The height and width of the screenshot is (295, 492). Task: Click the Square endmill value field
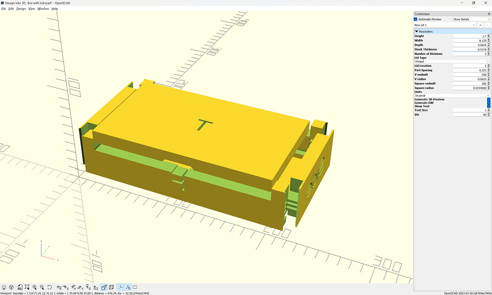pyautogui.click(x=470, y=84)
